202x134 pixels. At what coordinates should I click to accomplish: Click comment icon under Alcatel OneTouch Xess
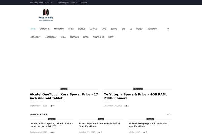click(x=52, y=106)
